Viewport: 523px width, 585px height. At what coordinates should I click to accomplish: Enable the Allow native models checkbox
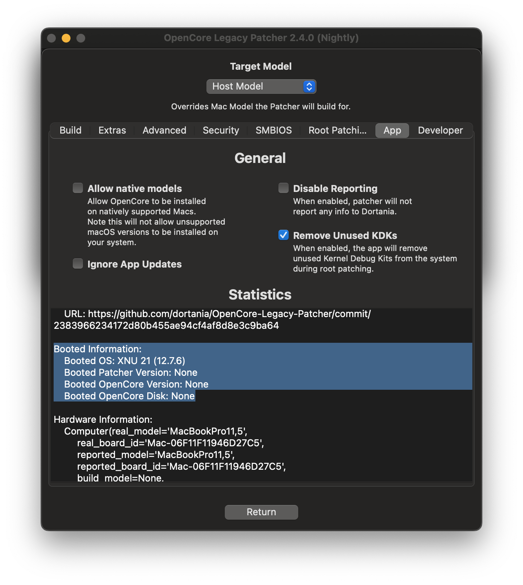click(78, 188)
